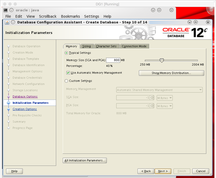This screenshot has width=216, height=178.
Task: Maximize the Database Configuration Assistant dialog
Action: click(x=196, y=22)
